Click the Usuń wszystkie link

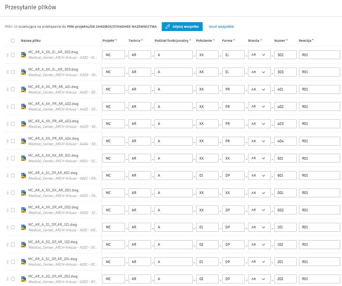pyautogui.click(x=221, y=27)
